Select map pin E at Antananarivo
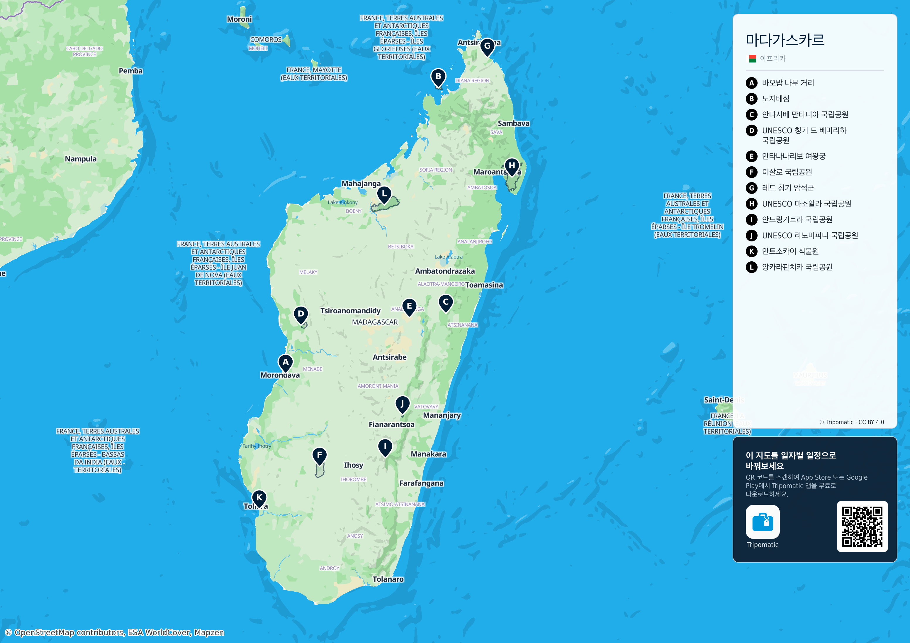Viewport: 910px width, 643px height. (409, 307)
